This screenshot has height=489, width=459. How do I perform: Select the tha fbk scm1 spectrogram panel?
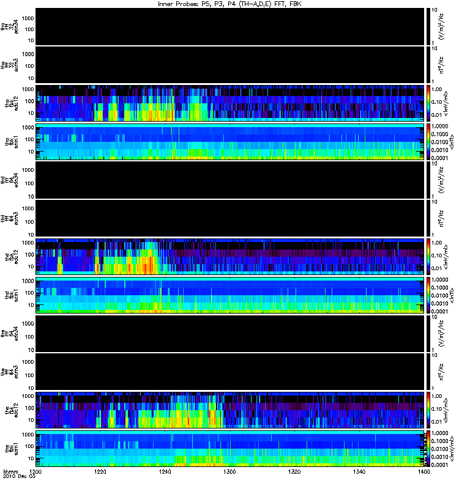[230, 142]
